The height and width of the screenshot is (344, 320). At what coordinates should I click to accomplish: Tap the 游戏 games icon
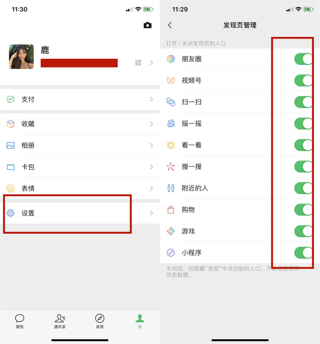(x=171, y=231)
